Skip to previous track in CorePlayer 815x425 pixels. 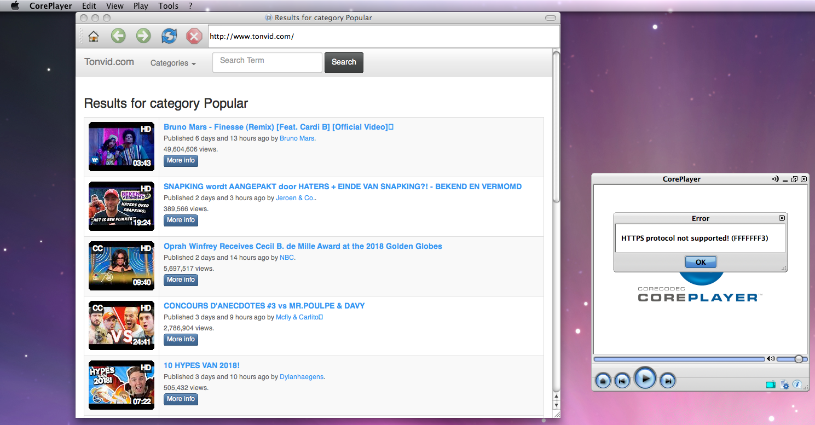click(x=622, y=380)
